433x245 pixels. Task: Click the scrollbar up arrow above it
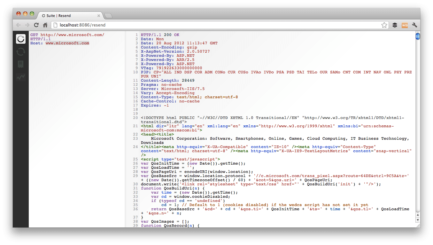coord(417,215)
